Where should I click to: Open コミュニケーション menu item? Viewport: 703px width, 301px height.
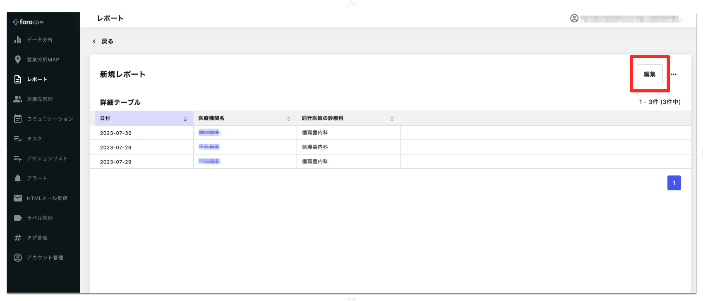coord(43,119)
